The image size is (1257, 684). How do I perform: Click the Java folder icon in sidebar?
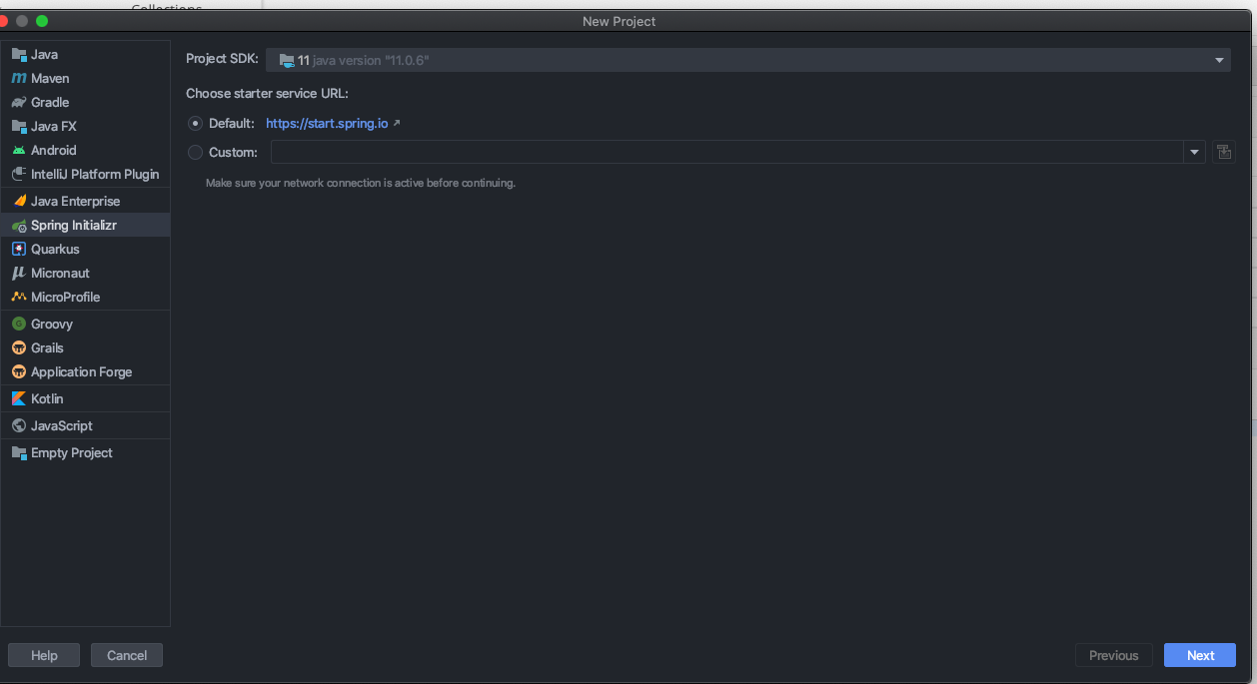19,54
